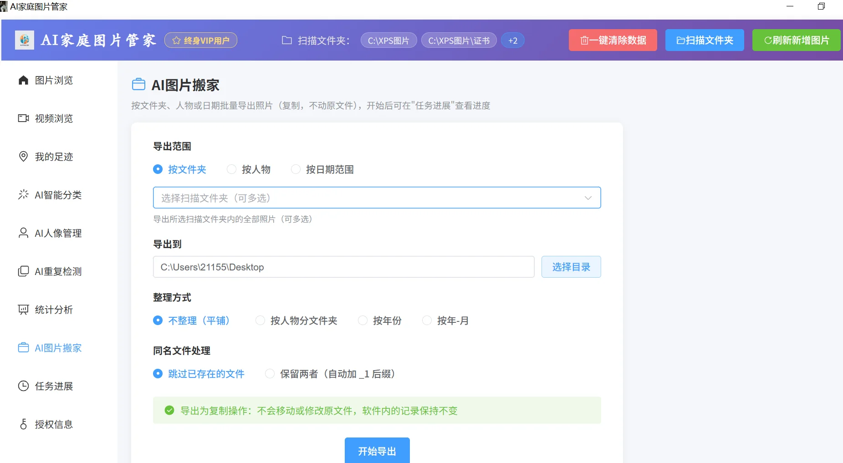Click the person icon beside AI人像管理
This screenshot has height=463, width=843.
click(23, 233)
